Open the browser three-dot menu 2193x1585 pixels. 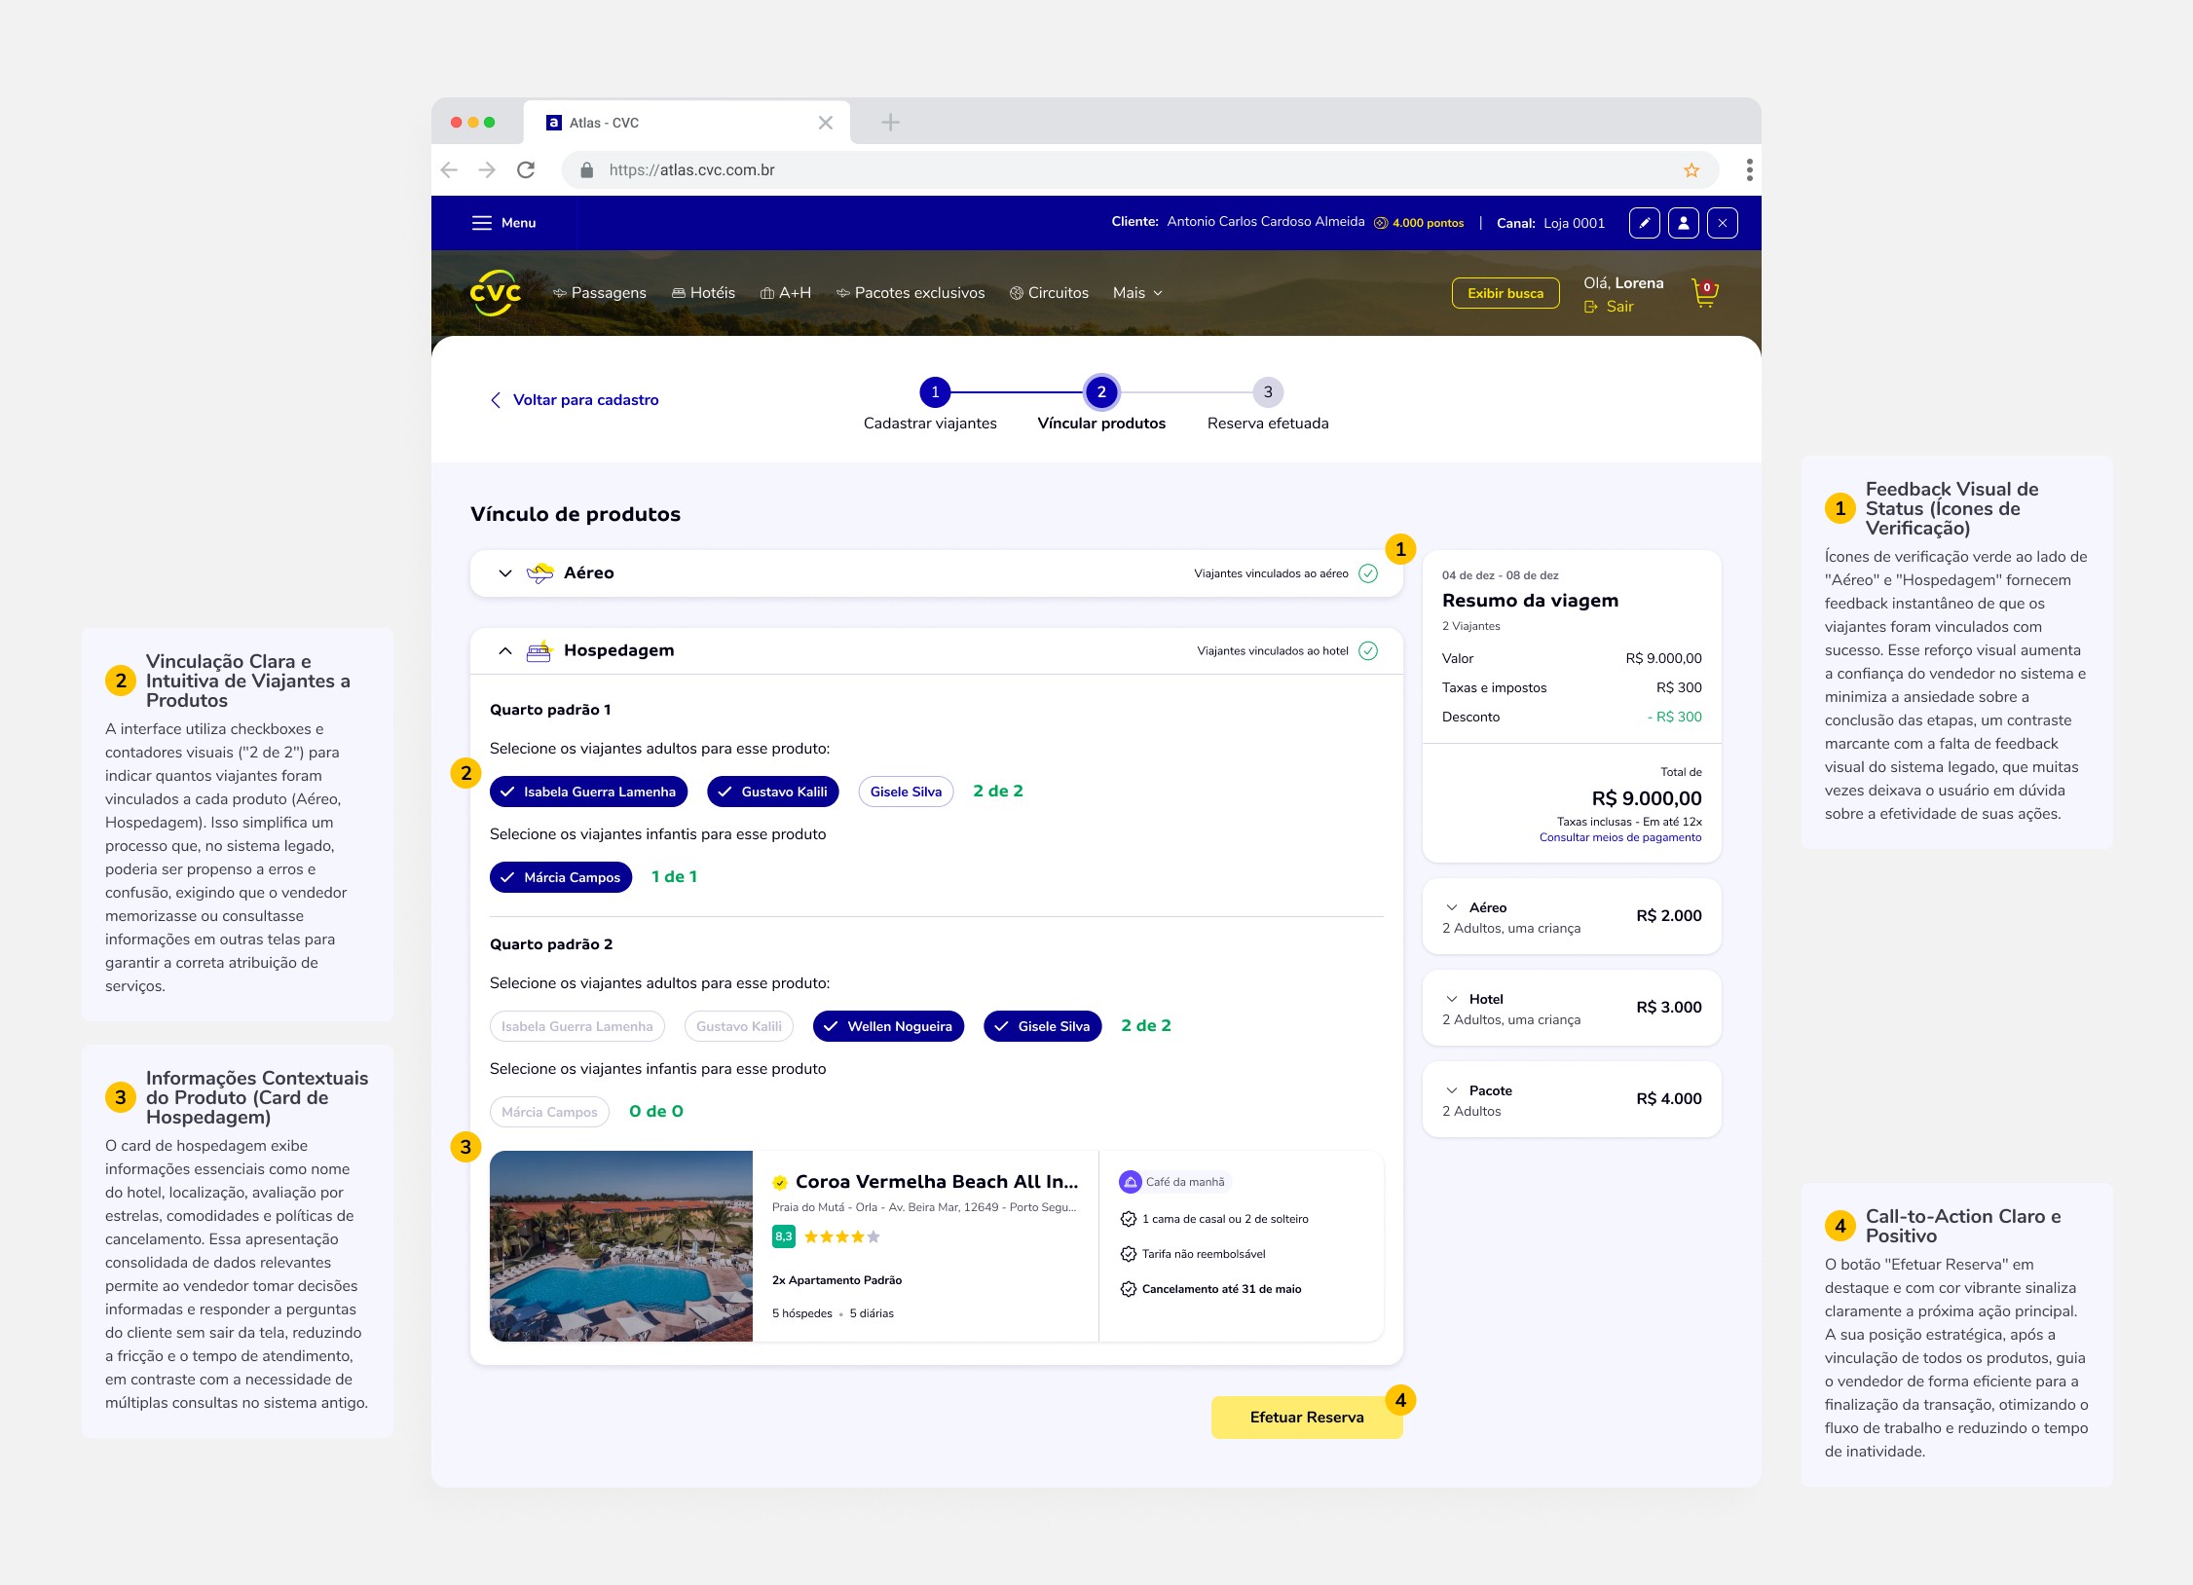(1749, 170)
